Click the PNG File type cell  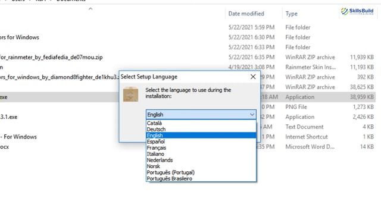pos(296,107)
